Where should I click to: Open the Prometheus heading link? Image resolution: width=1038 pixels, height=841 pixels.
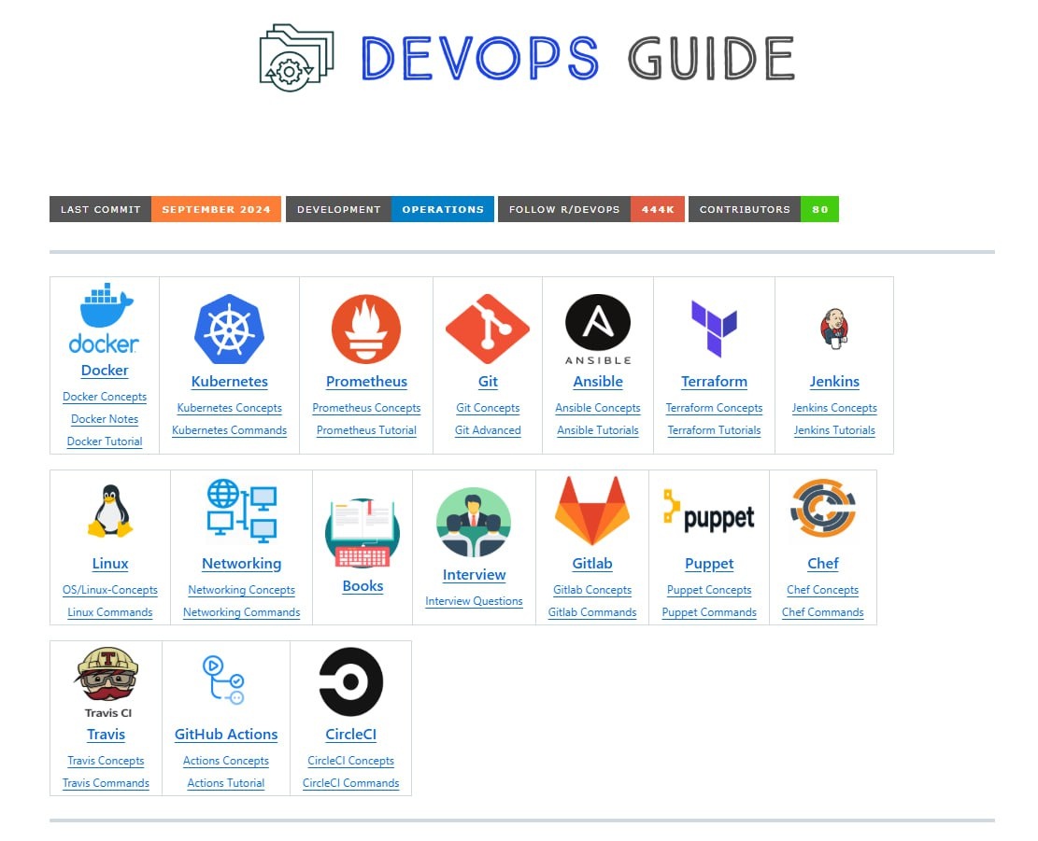click(366, 382)
